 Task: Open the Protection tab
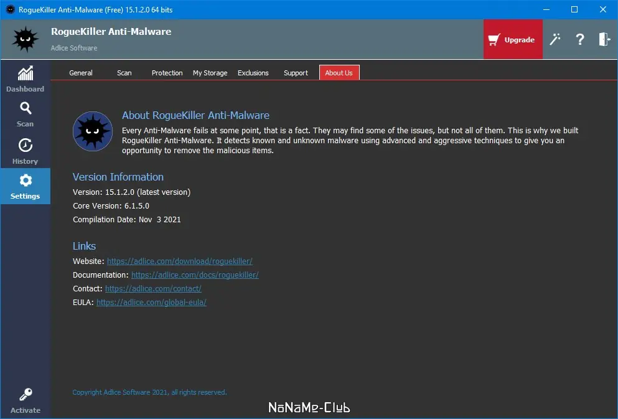(x=167, y=73)
